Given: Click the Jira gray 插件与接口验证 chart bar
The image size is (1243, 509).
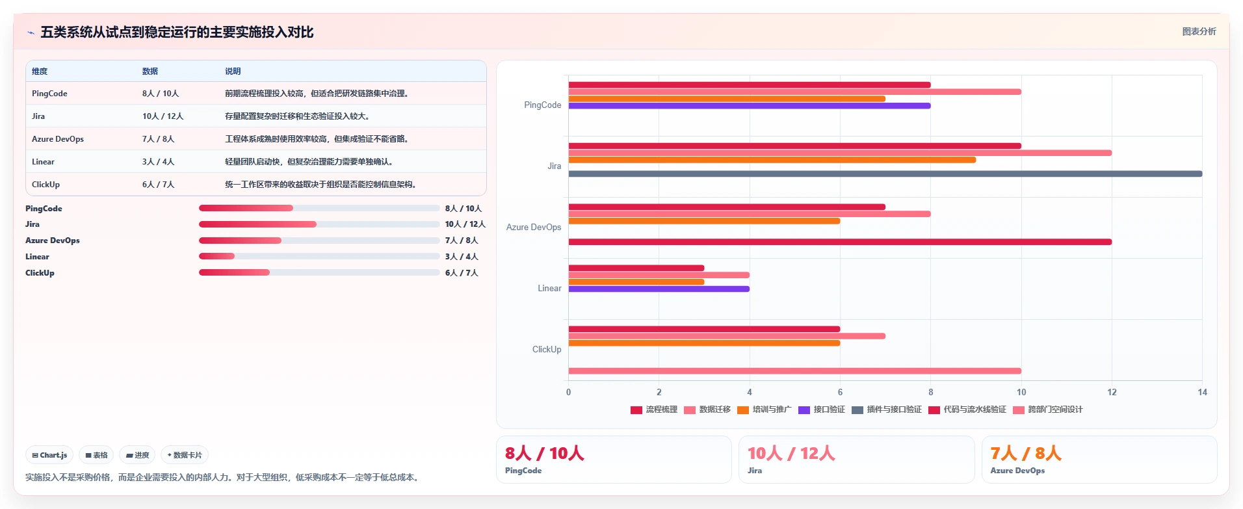Looking at the screenshot, I should (x=885, y=174).
